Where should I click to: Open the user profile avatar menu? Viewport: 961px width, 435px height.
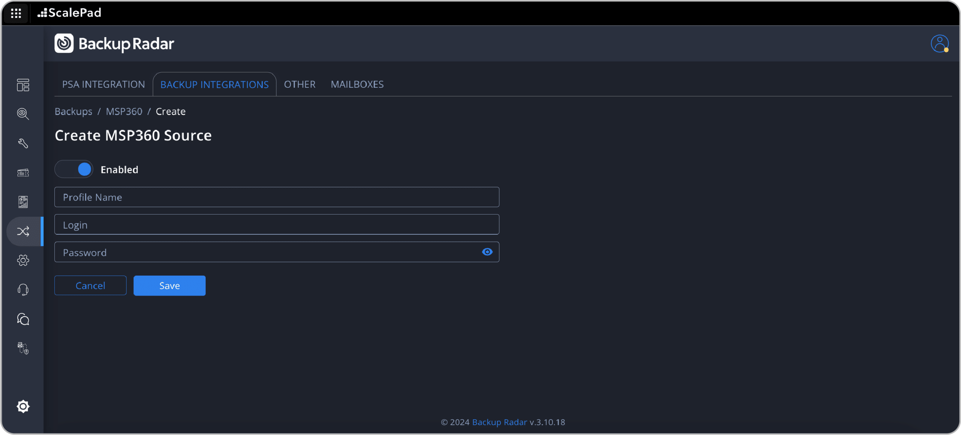coord(940,44)
